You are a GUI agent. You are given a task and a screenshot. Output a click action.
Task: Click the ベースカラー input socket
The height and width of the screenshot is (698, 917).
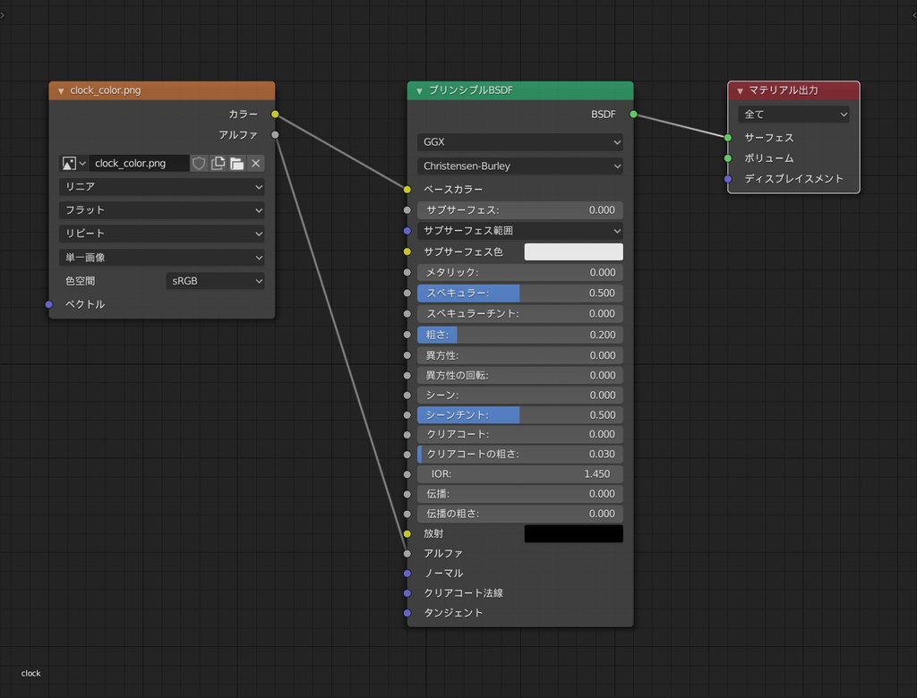407,190
